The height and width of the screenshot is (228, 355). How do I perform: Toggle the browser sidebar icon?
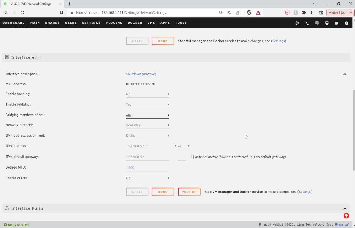click(x=312, y=13)
